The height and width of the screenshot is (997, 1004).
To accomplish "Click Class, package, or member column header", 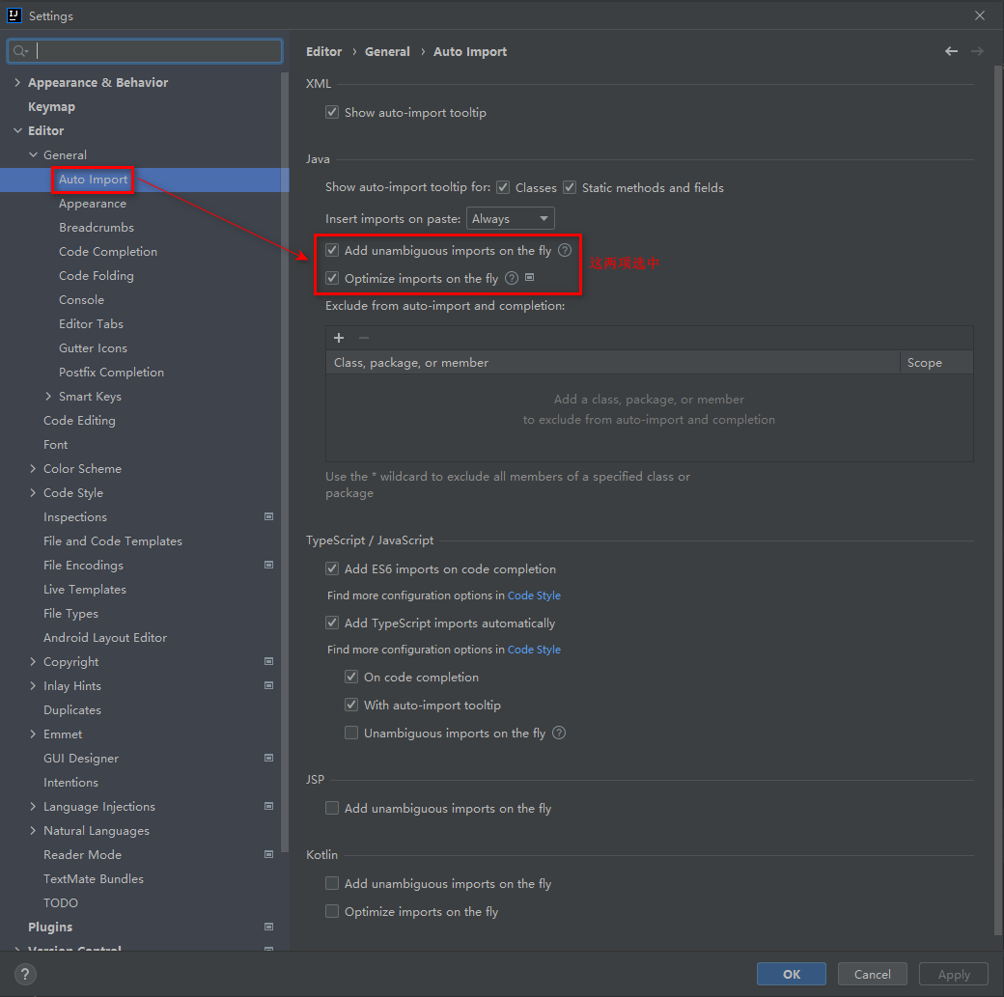I will click(x=613, y=363).
